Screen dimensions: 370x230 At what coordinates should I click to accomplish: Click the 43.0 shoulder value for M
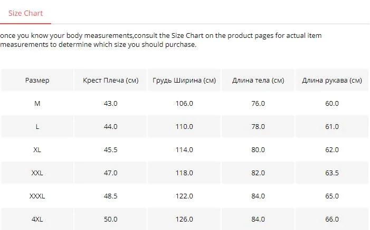[x=111, y=103]
